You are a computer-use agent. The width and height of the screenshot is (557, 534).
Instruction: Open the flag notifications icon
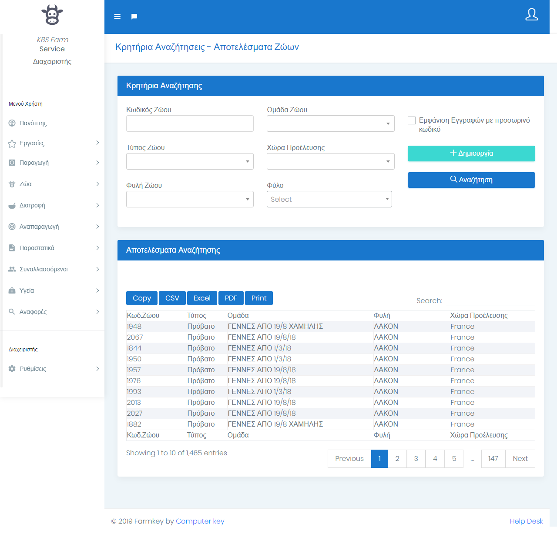click(134, 17)
